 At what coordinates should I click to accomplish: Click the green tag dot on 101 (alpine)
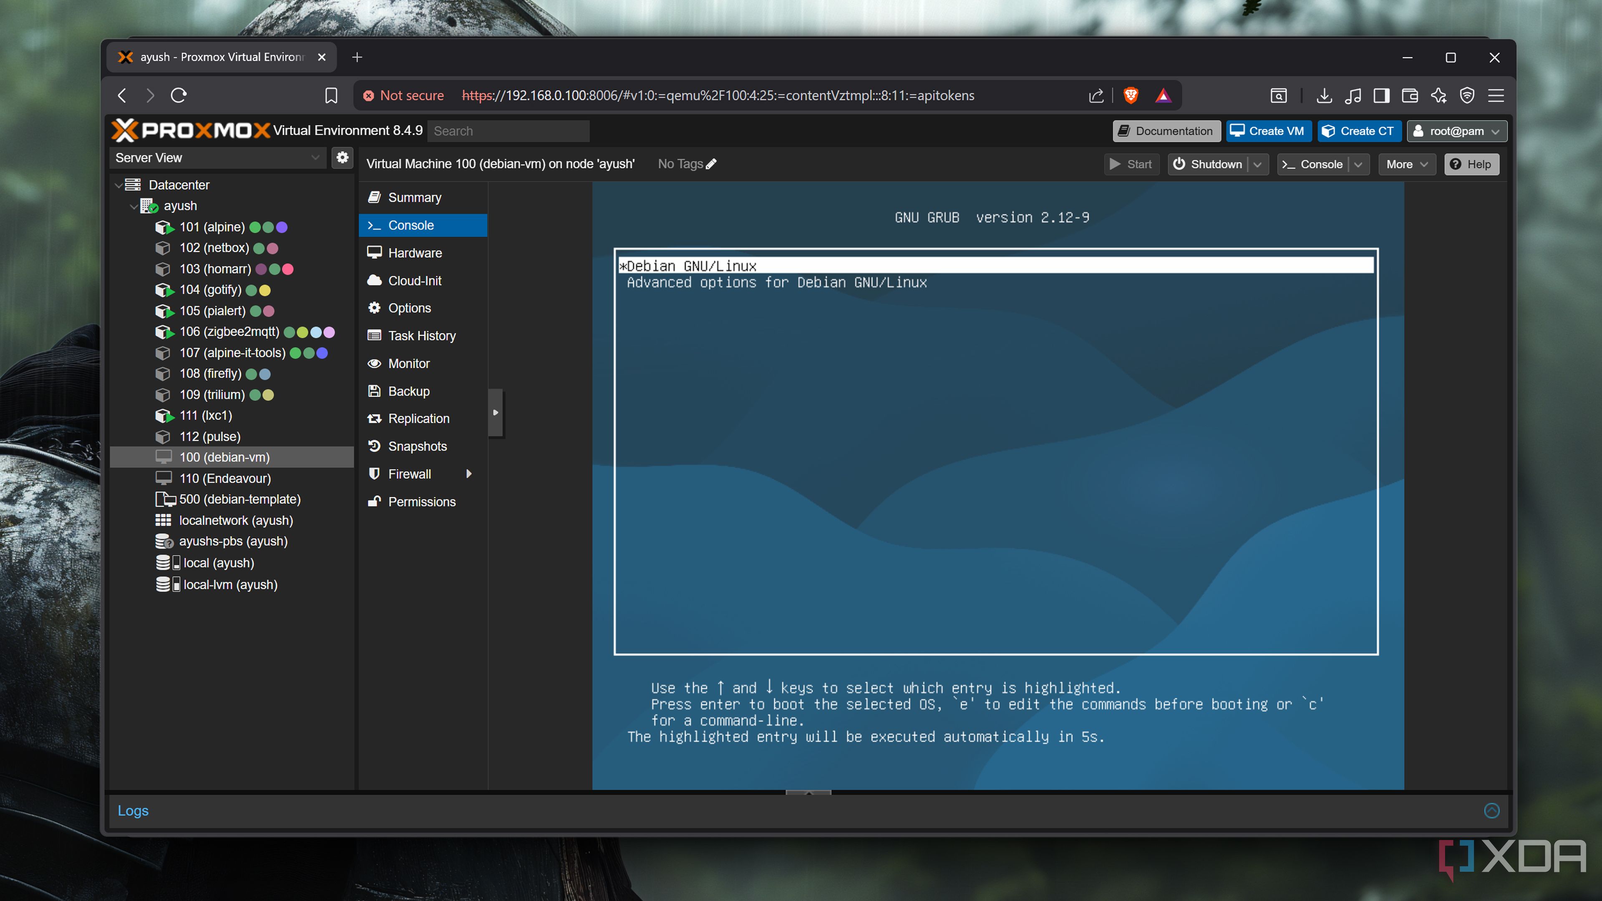[x=255, y=228]
